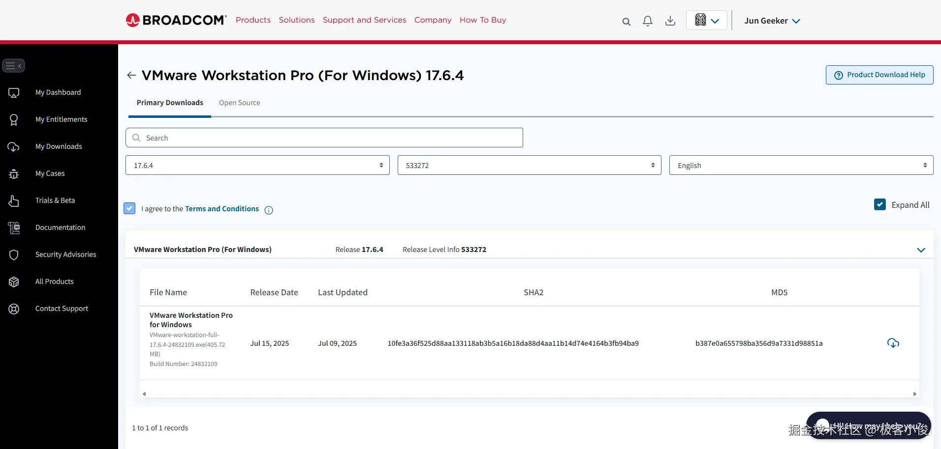Image resolution: width=941 pixels, height=449 pixels.
Task: Open the English language dropdown
Action: click(x=801, y=165)
